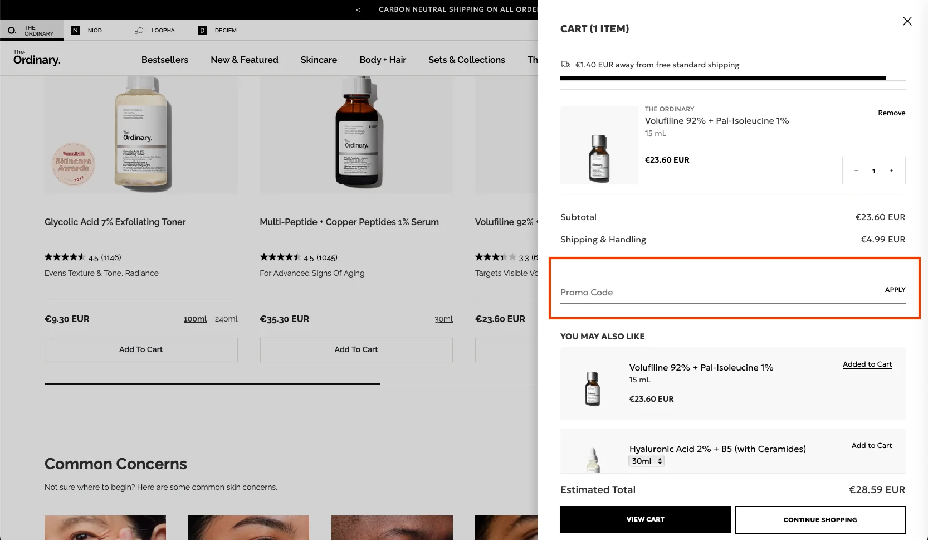Click the product carousel scroll bar

tap(212, 384)
